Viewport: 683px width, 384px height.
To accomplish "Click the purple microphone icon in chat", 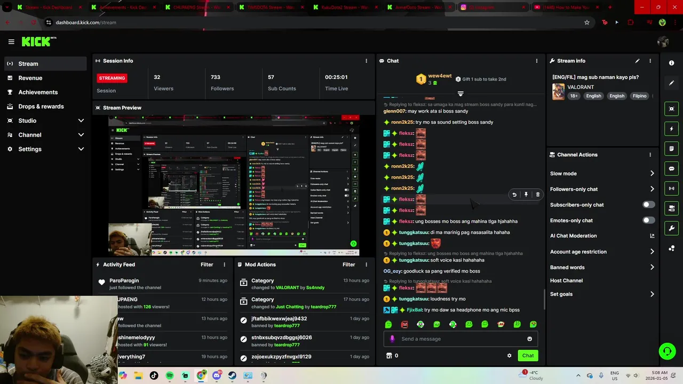I will [x=392, y=339].
